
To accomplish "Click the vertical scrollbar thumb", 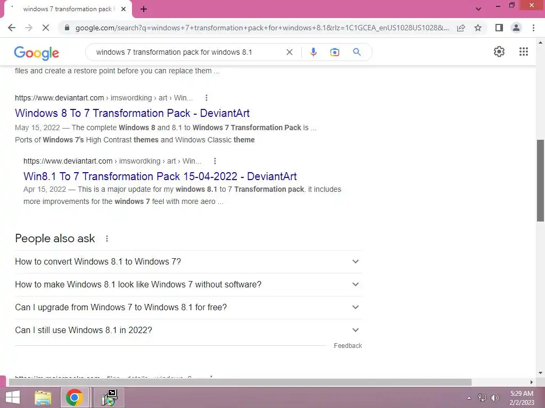I will (540, 181).
